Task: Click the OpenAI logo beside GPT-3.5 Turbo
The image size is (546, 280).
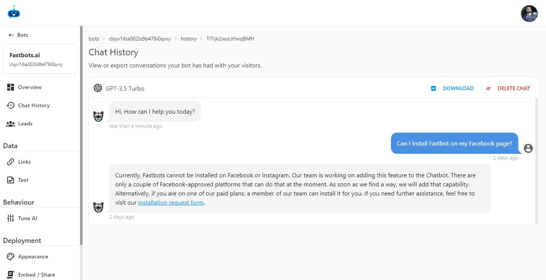Action: click(98, 88)
